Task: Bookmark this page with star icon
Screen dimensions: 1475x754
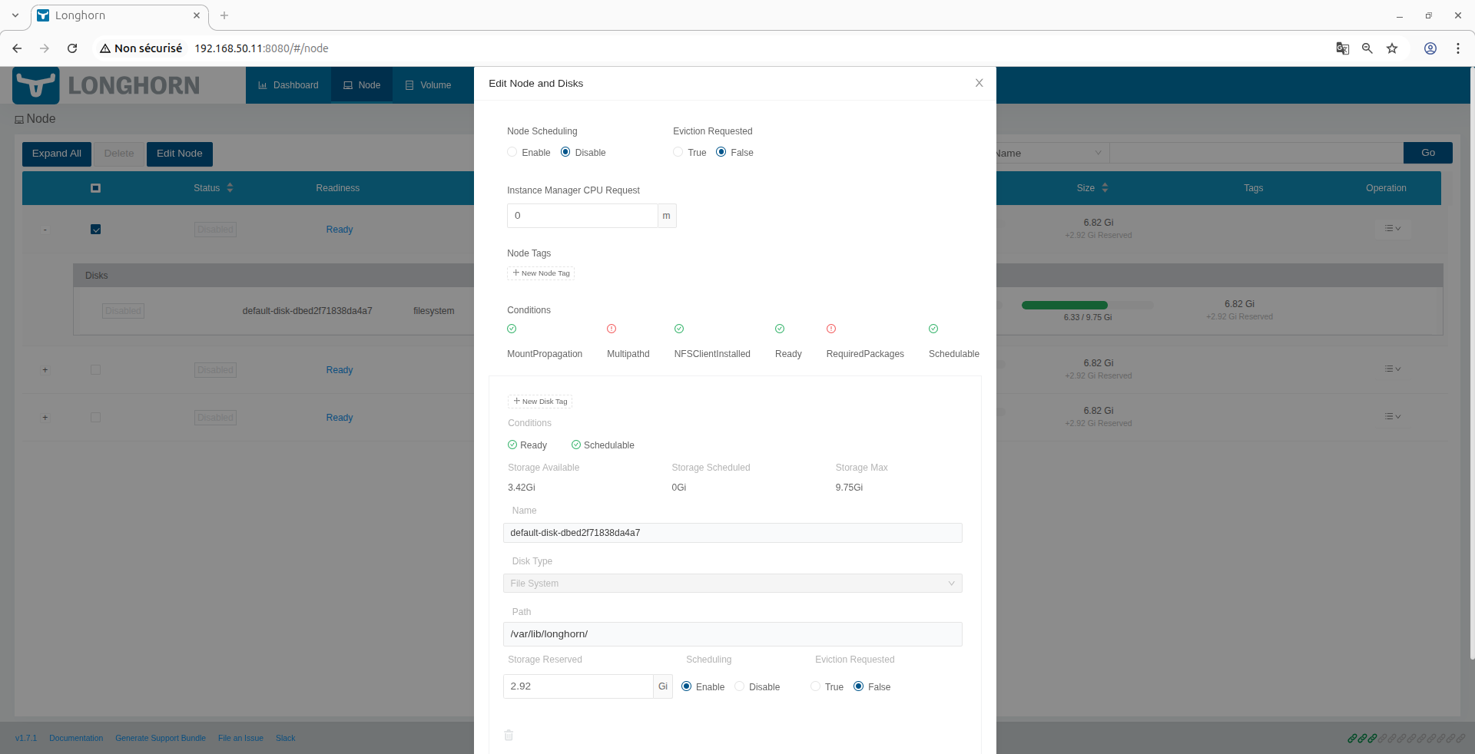Action: [x=1392, y=48]
